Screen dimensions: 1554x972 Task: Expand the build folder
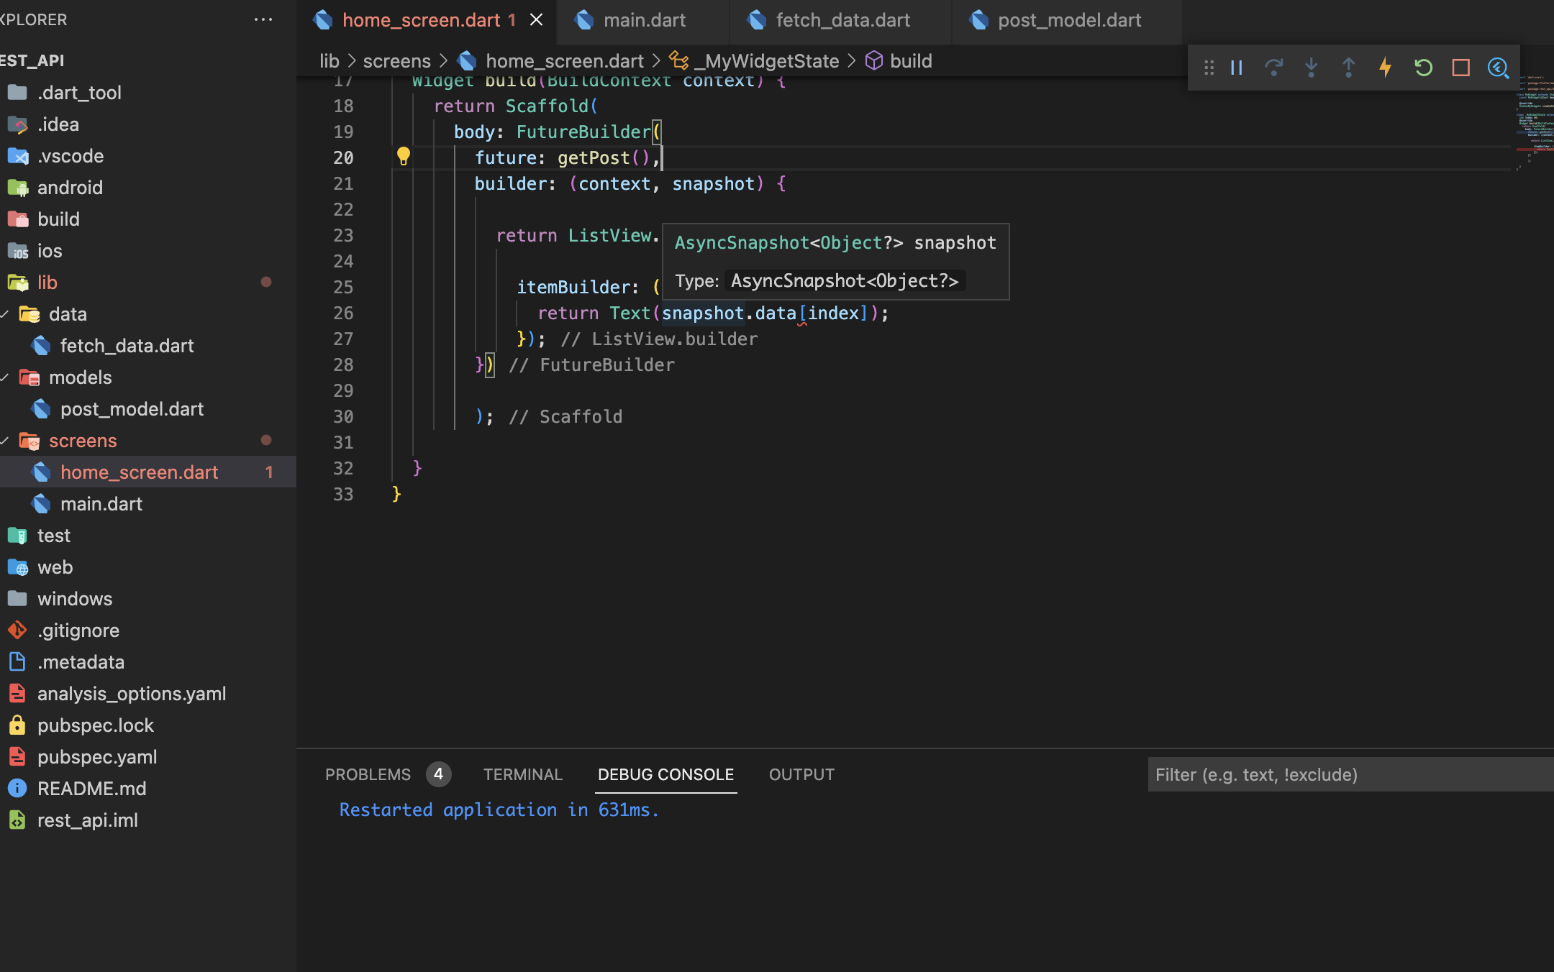pos(148,219)
